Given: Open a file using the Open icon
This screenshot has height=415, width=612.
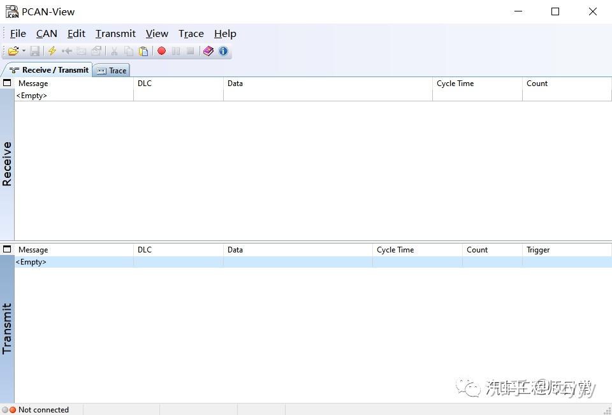Looking at the screenshot, I should 14,51.
